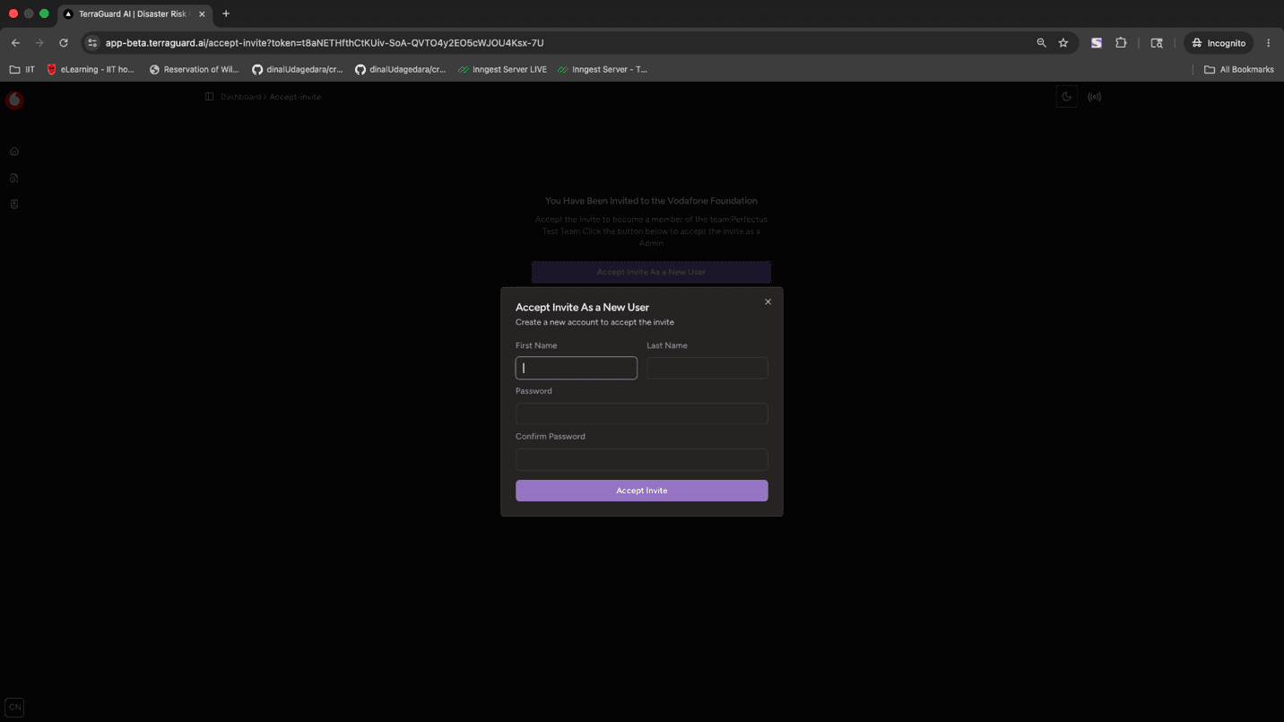This screenshot has width=1284, height=722.
Task: Click the Accept-invite breadcrumb
Action: click(295, 97)
